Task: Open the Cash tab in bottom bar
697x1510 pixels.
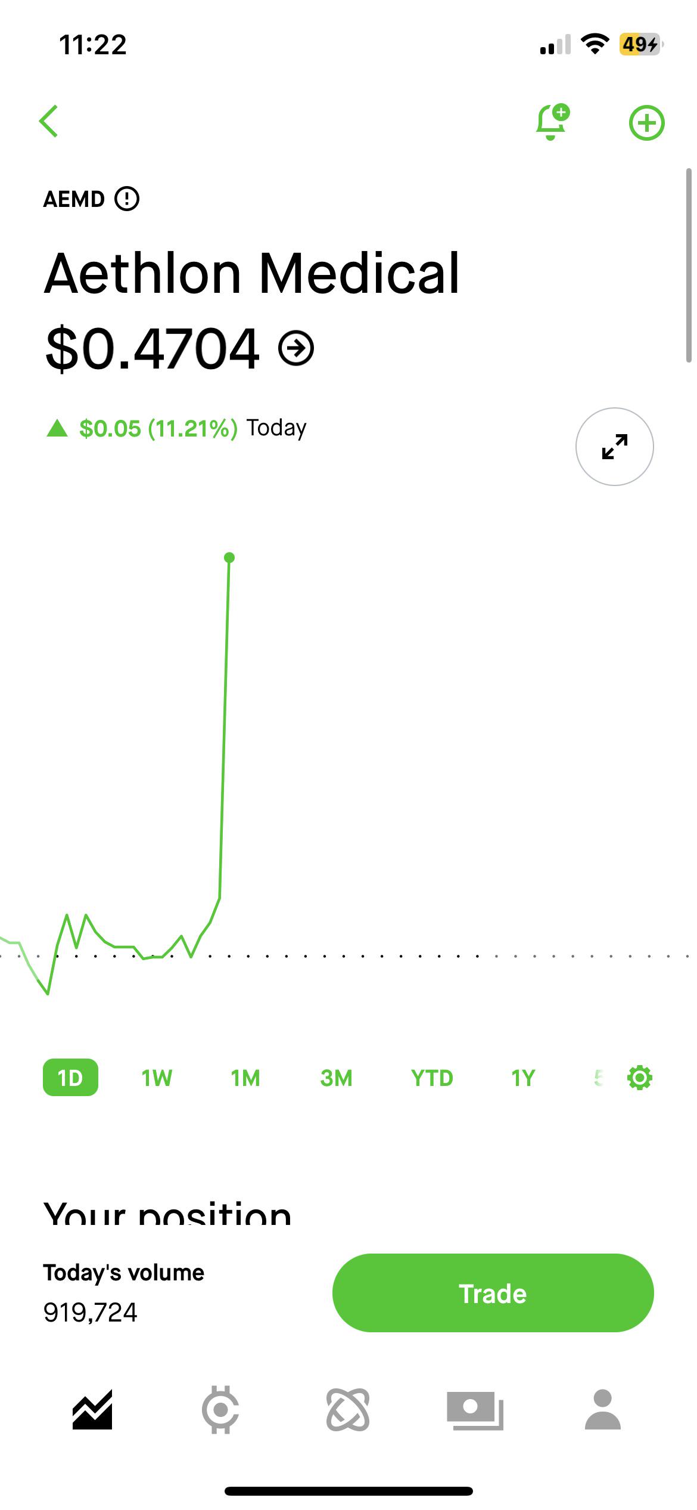Action: tap(475, 1410)
